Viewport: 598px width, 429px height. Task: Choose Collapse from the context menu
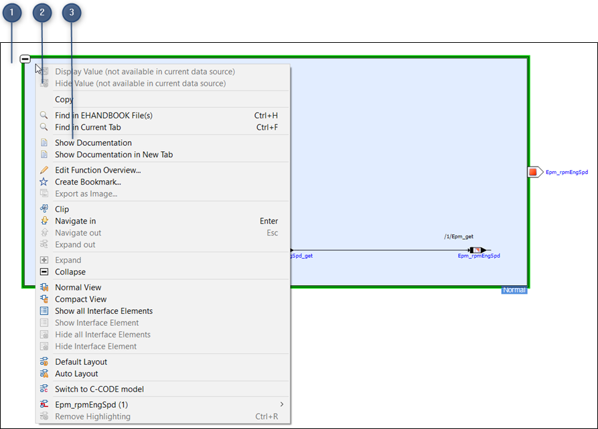point(70,272)
